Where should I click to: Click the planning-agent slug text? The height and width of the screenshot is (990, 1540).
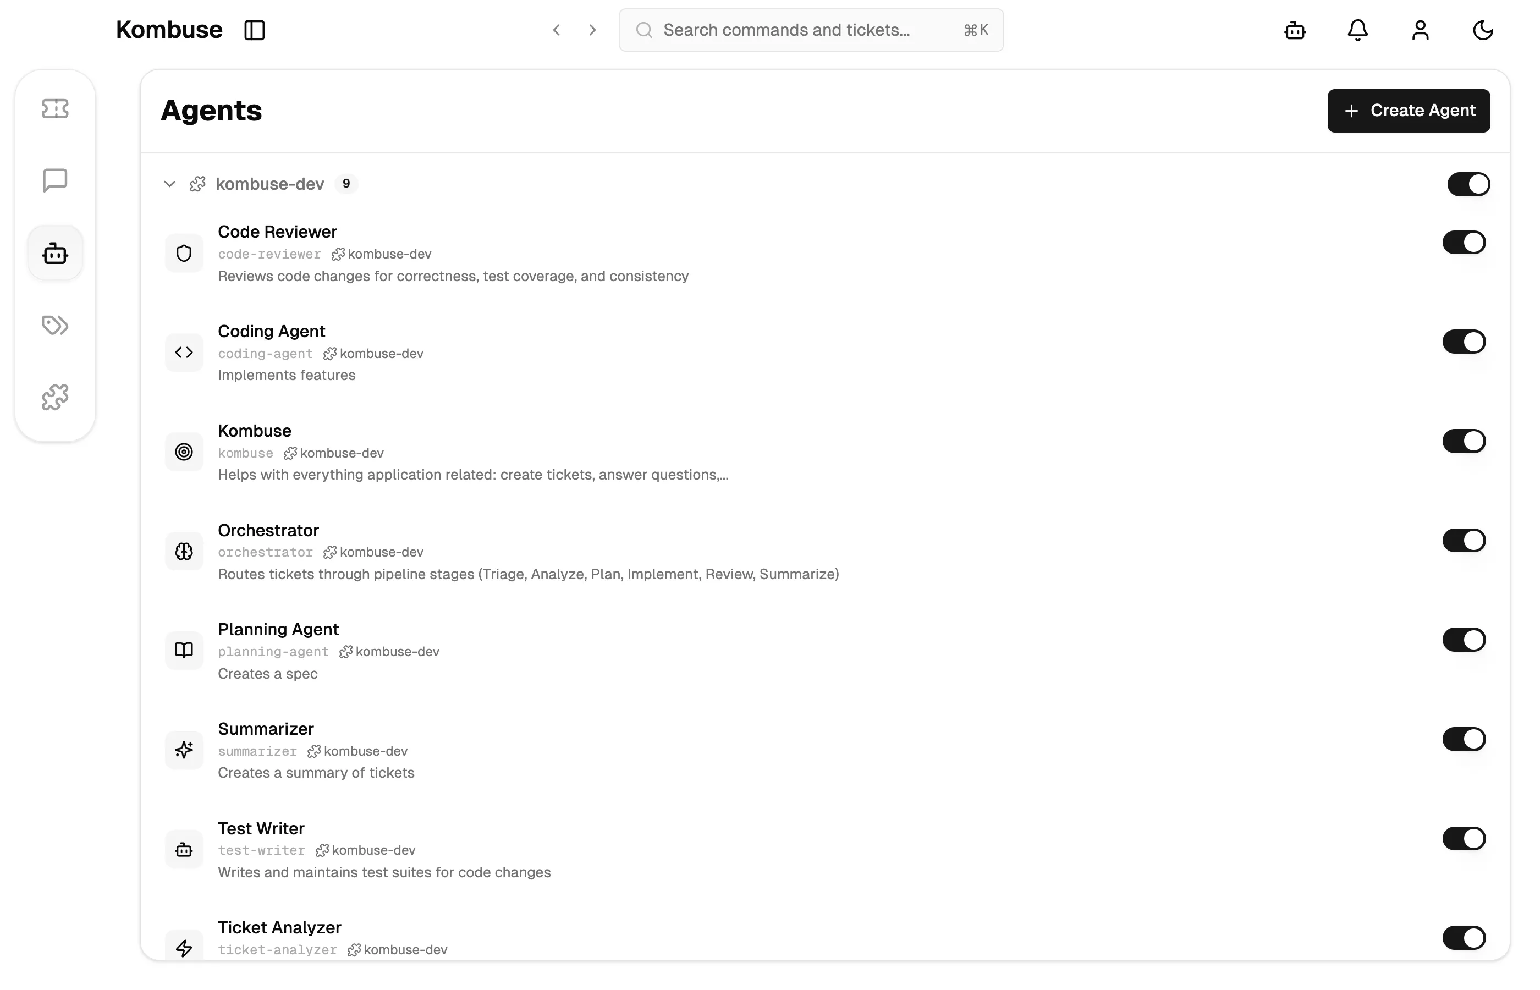pyautogui.click(x=273, y=652)
